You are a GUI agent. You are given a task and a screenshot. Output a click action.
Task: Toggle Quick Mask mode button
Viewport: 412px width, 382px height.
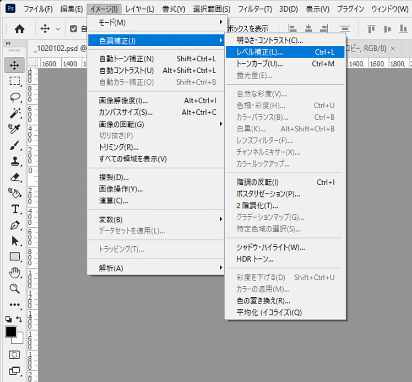point(15,355)
